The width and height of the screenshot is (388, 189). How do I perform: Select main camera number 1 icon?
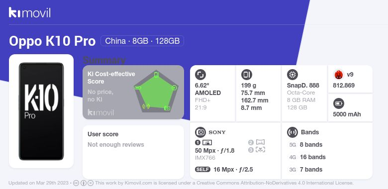click(203, 142)
